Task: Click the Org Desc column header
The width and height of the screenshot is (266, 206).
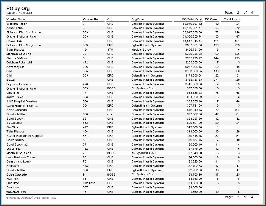Action: pos(138,19)
